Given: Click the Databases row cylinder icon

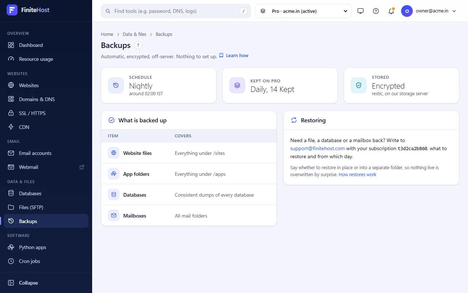Looking at the screenshot, I should point(114,194).
